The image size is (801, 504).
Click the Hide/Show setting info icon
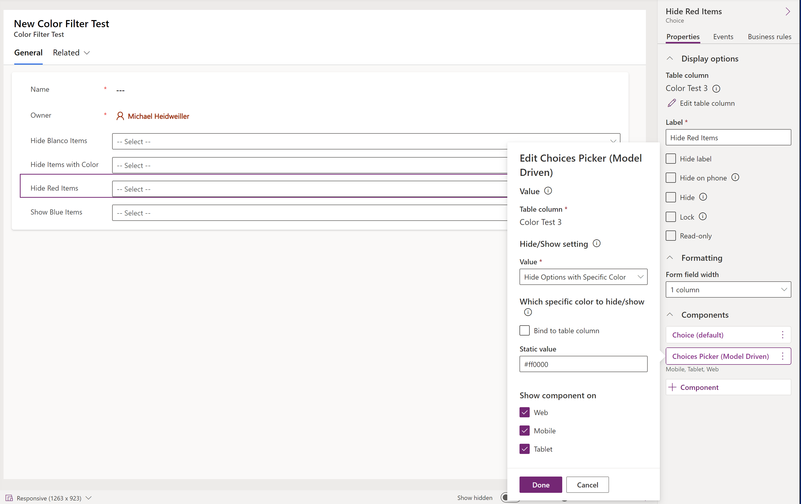click(597, 243)
